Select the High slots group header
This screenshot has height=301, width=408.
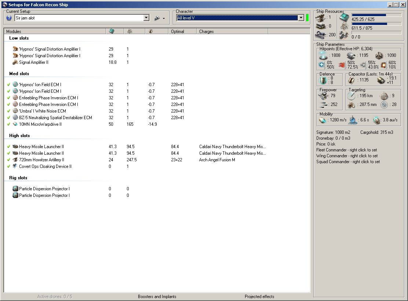(19, 136)
